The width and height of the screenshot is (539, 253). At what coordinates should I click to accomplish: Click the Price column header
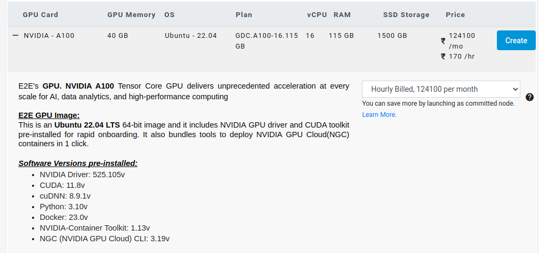(x=455, y=15)
